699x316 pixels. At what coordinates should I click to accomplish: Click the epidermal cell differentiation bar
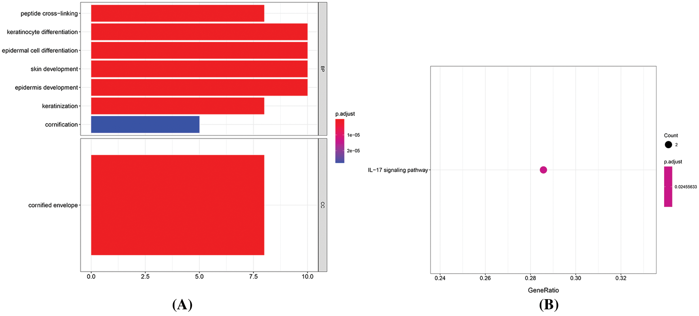(199, 50)
